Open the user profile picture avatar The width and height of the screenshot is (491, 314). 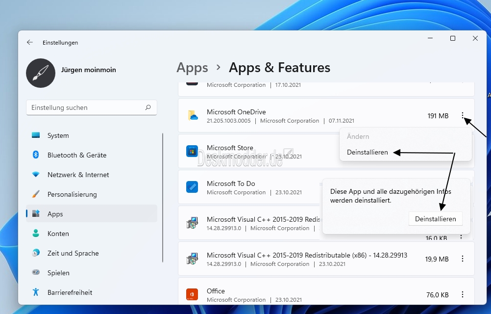click(x=41, y=73)
